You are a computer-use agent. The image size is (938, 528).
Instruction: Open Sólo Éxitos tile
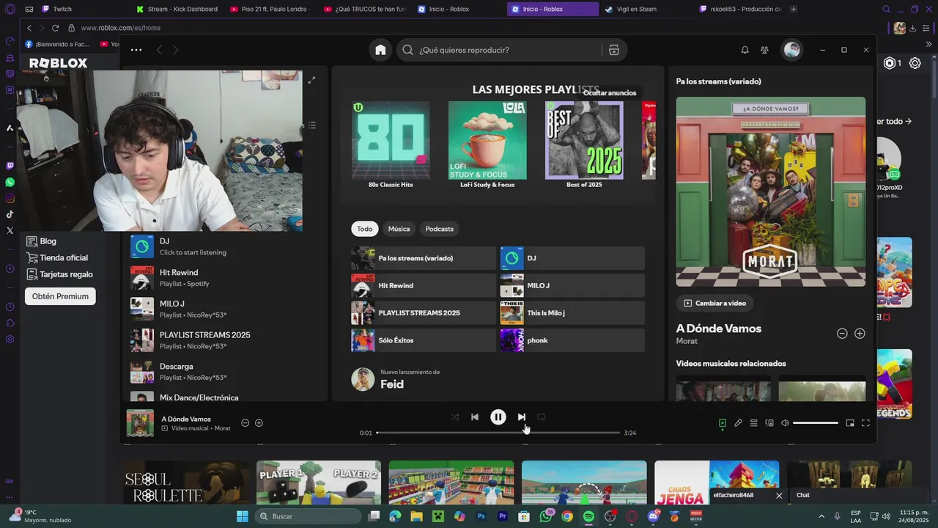coord(424,340)
